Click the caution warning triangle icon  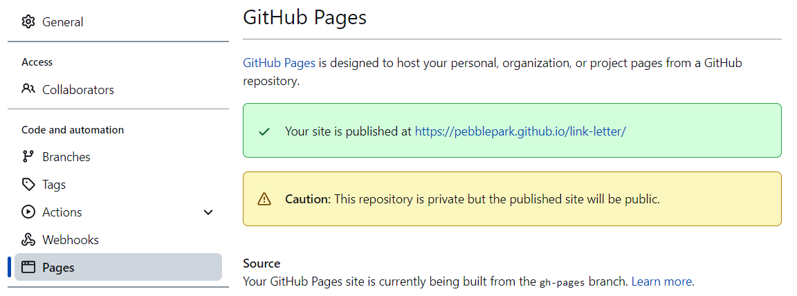[264, 199]
